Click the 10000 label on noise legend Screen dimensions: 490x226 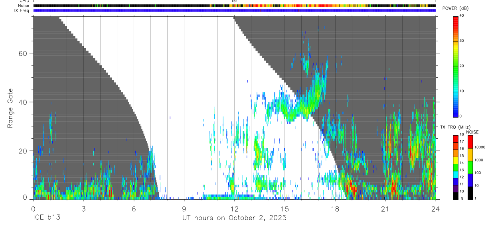point(480,147)
